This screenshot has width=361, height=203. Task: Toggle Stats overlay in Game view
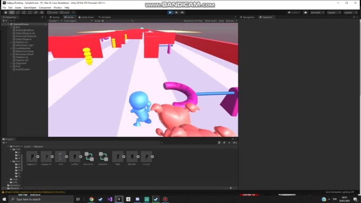pos(221,21)
